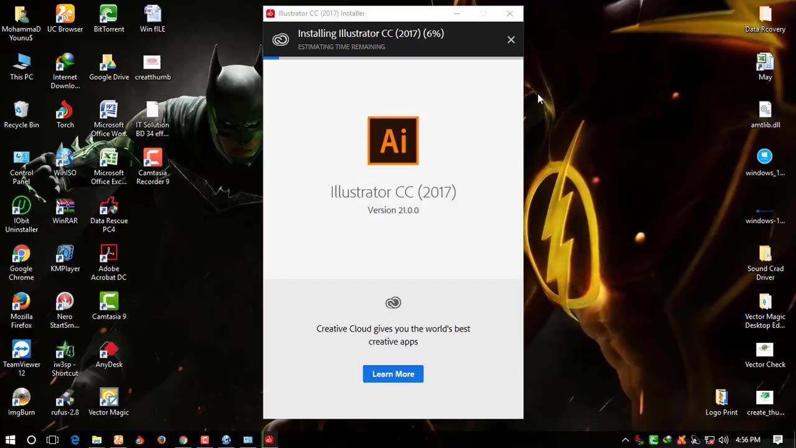The height and width of the screenshot is (448, 796).
Task: Select the Torch browser desktop icon
Action: (65, 115)
